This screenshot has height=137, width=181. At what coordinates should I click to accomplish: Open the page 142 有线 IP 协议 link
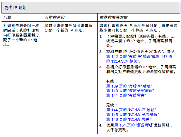pos(129,56)
